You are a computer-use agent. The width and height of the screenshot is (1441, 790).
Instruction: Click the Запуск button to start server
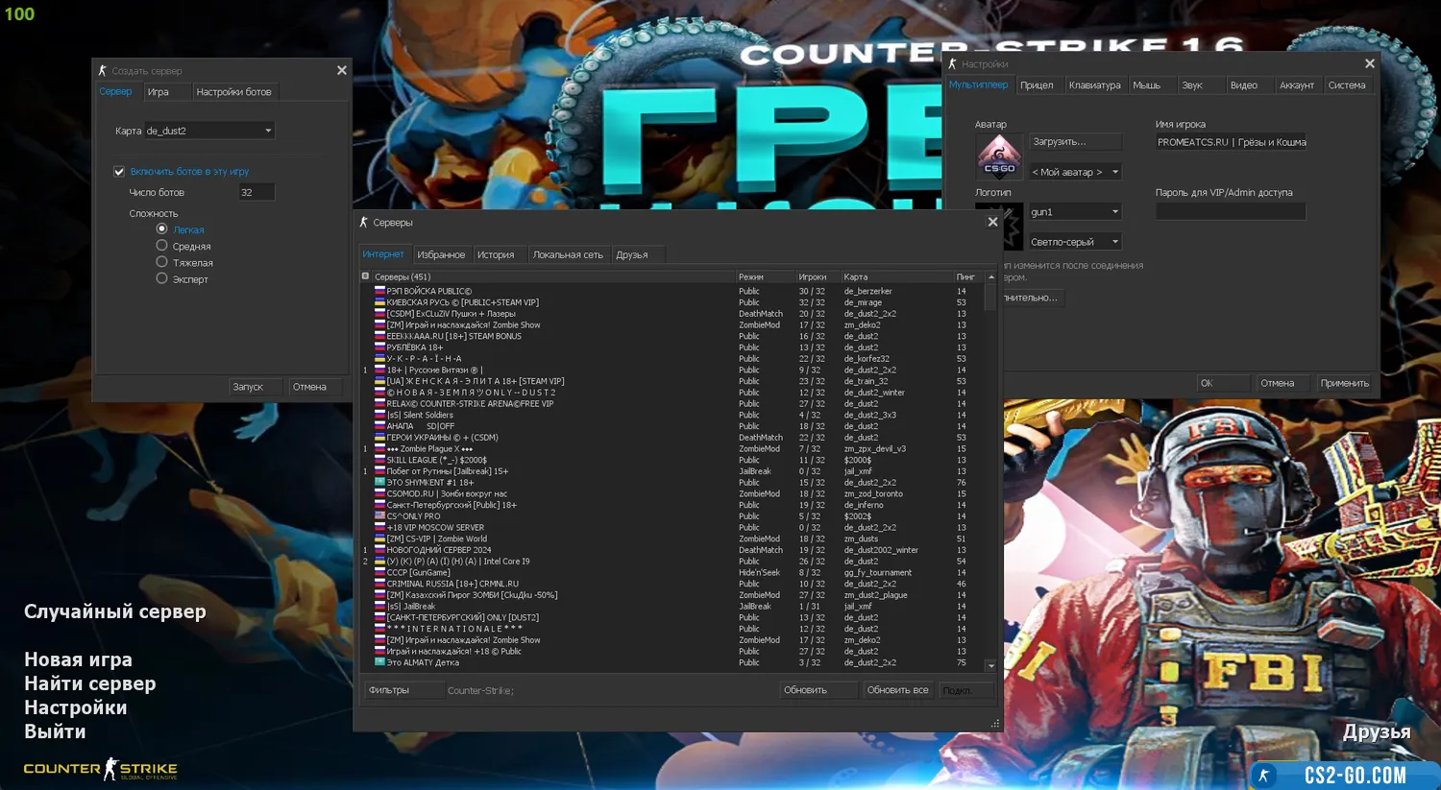pos(248,387)
